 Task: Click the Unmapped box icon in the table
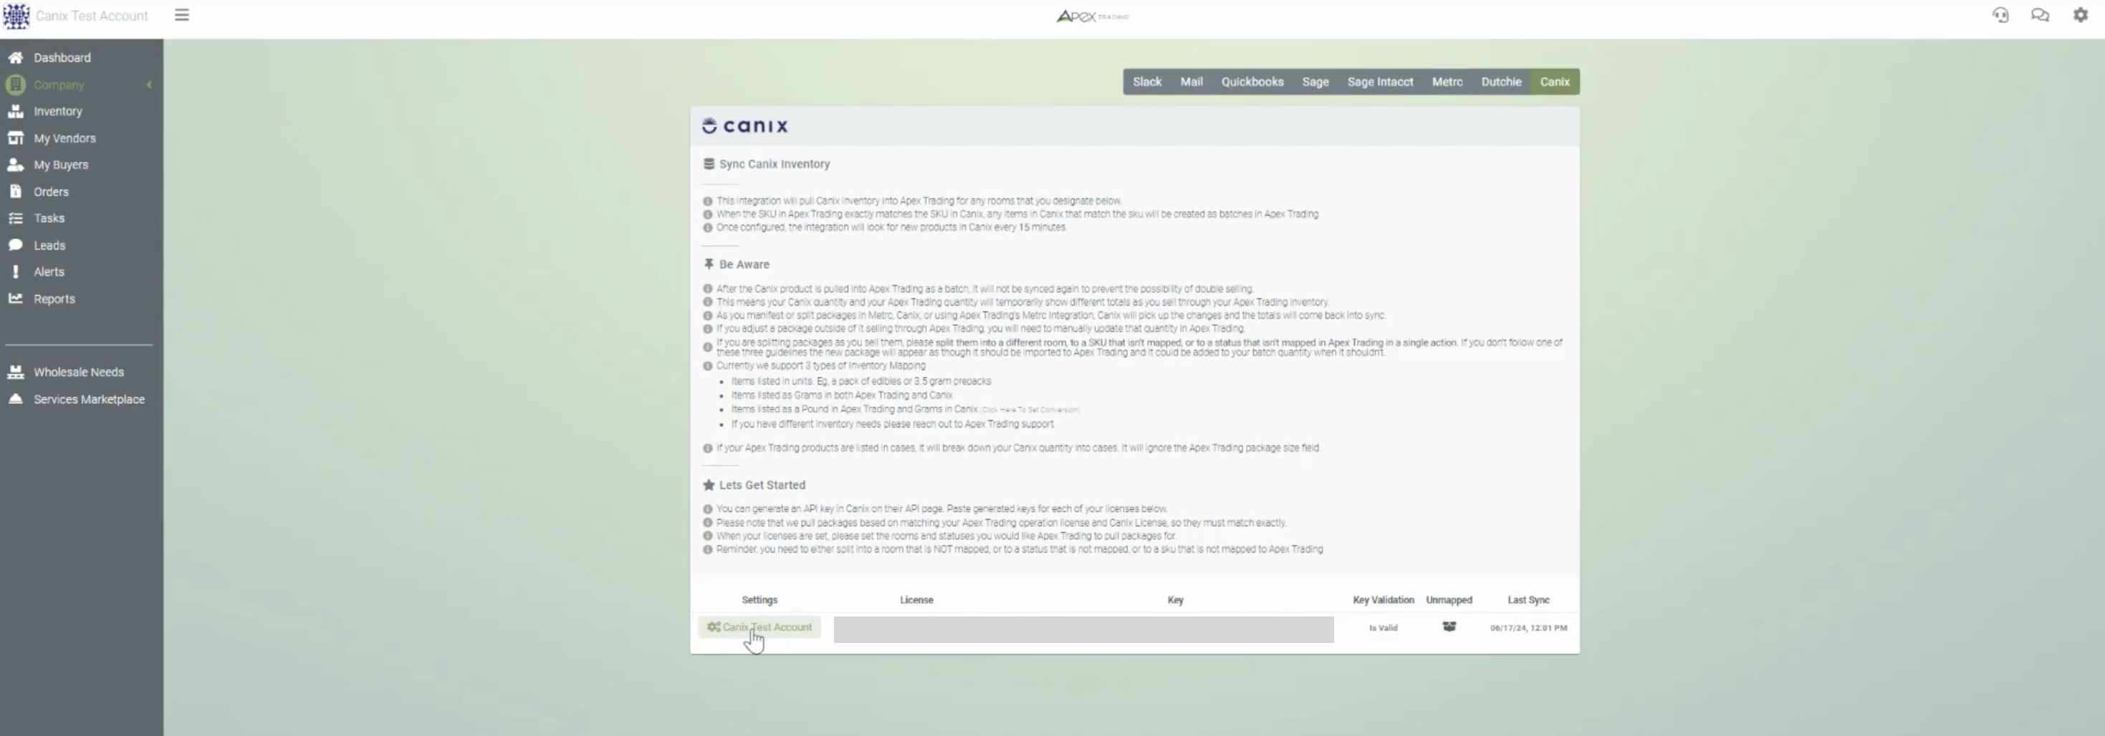point(1449,626)
